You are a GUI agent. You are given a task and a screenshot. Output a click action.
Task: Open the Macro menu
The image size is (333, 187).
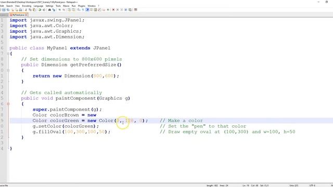(x=66, y=6)
